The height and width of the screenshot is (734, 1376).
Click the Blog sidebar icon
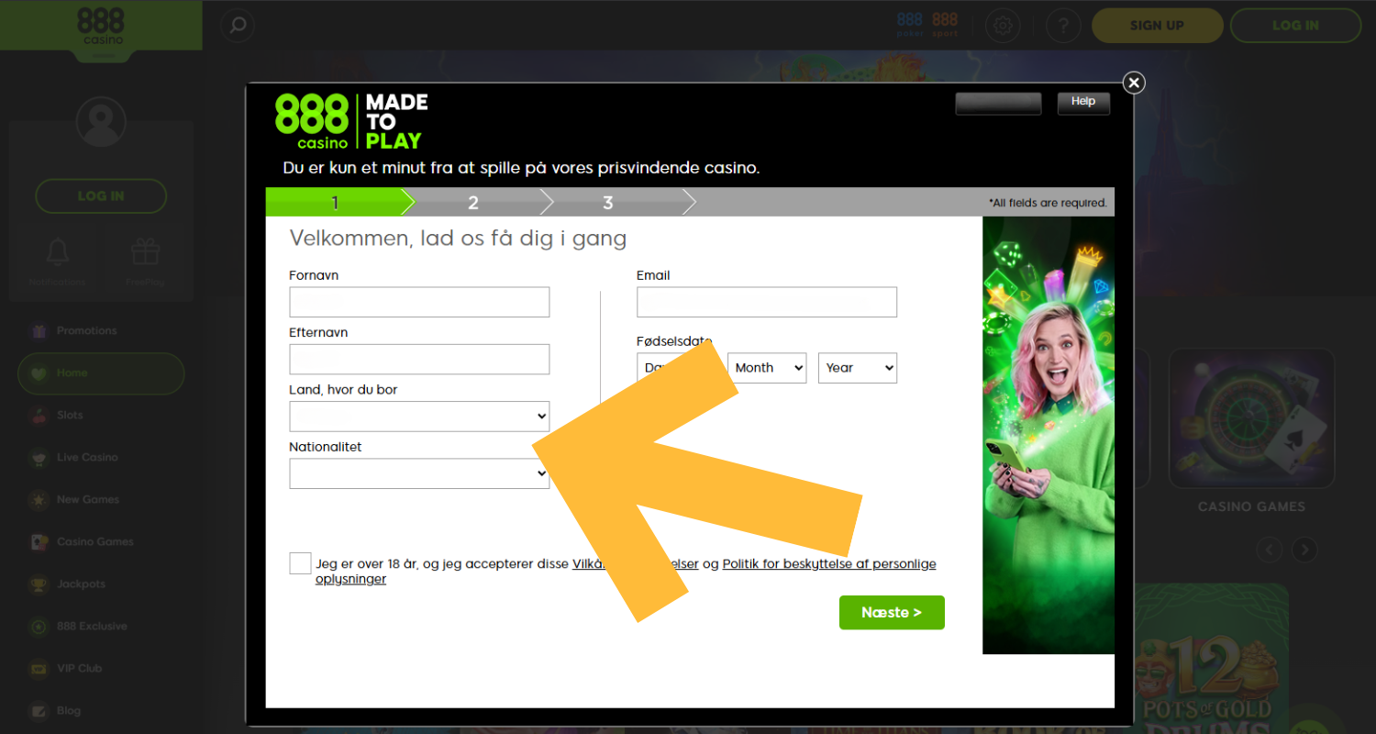coord(39,710)
